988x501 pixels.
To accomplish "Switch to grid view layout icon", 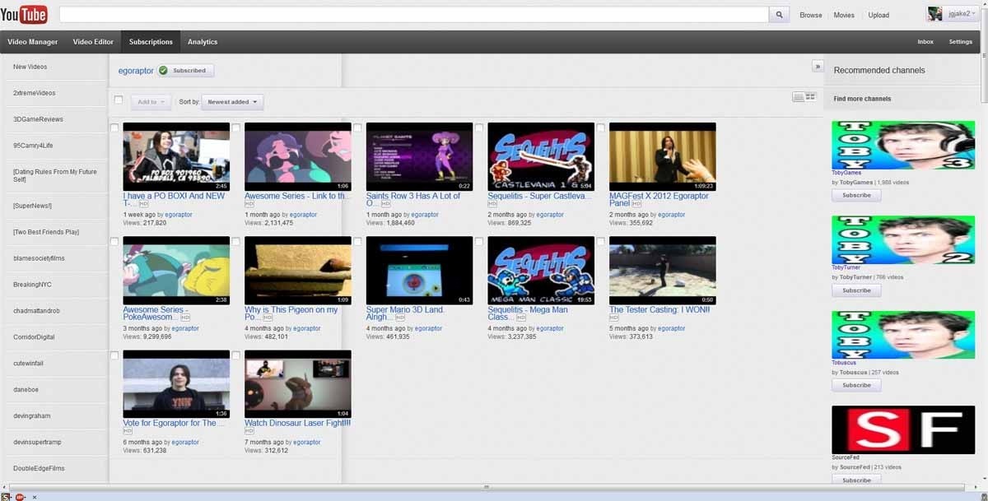I will click(810, 97).
